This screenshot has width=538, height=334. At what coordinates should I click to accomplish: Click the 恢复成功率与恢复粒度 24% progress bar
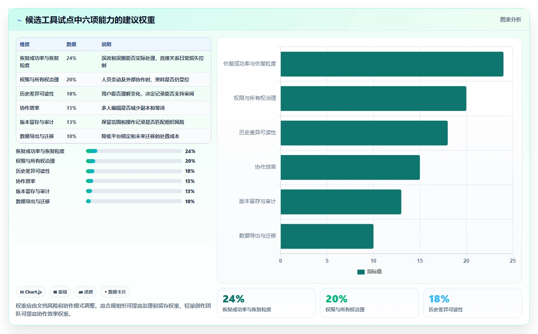[x=134, y=151]
